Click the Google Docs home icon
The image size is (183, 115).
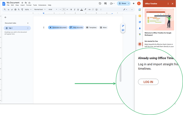[4, 4]
